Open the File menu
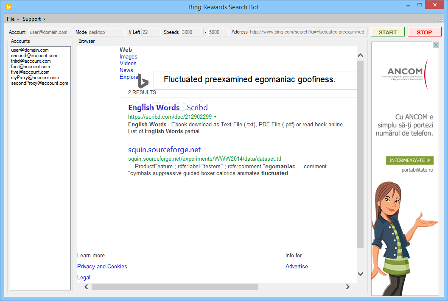This screenshot has height=301, width=448. coord(13,19)
